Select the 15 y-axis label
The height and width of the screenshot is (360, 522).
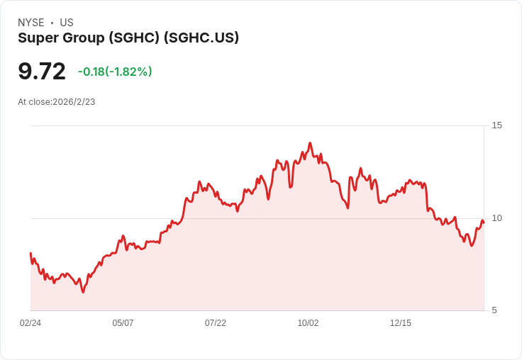tap(497, 125)
